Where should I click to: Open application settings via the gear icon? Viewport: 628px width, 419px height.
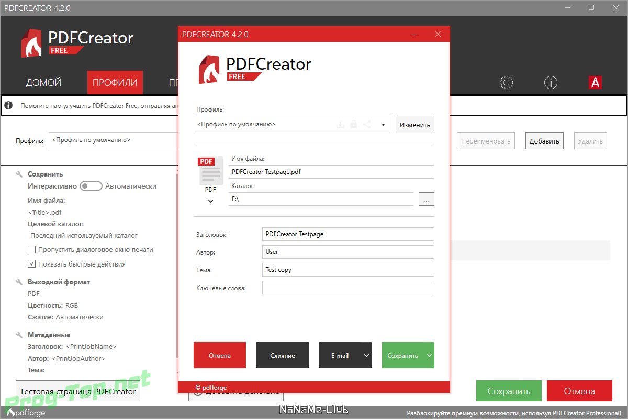point(506,82)
